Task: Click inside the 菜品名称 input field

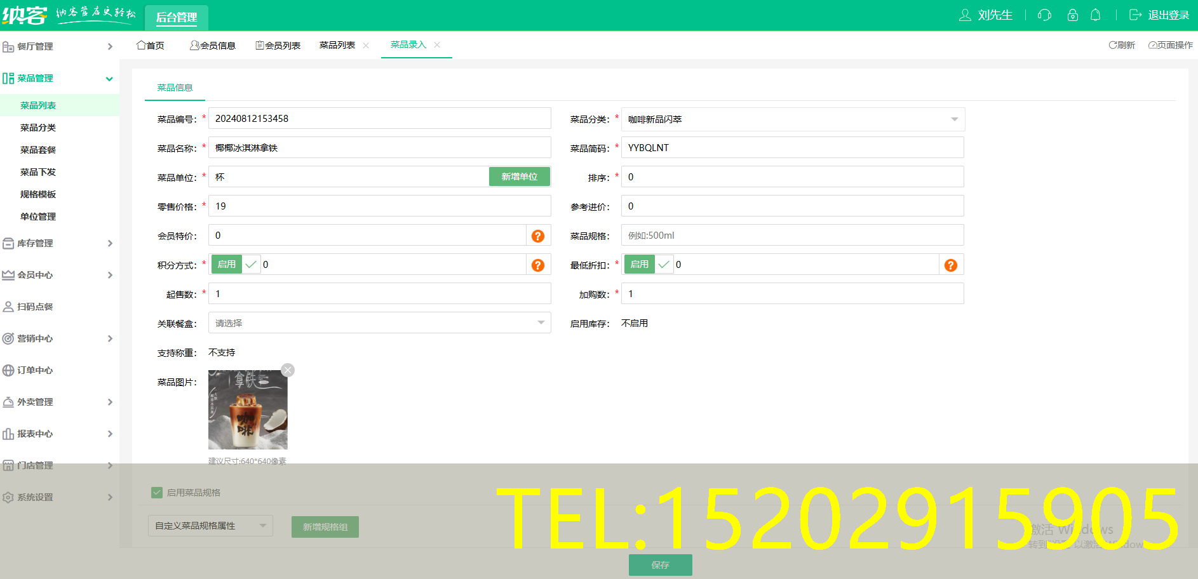Action: [x=379, y=147]
